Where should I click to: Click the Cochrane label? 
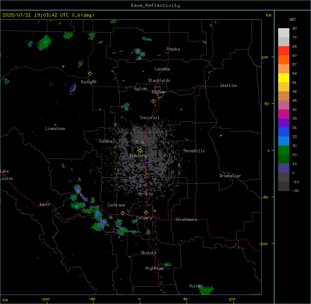point(116,205)
